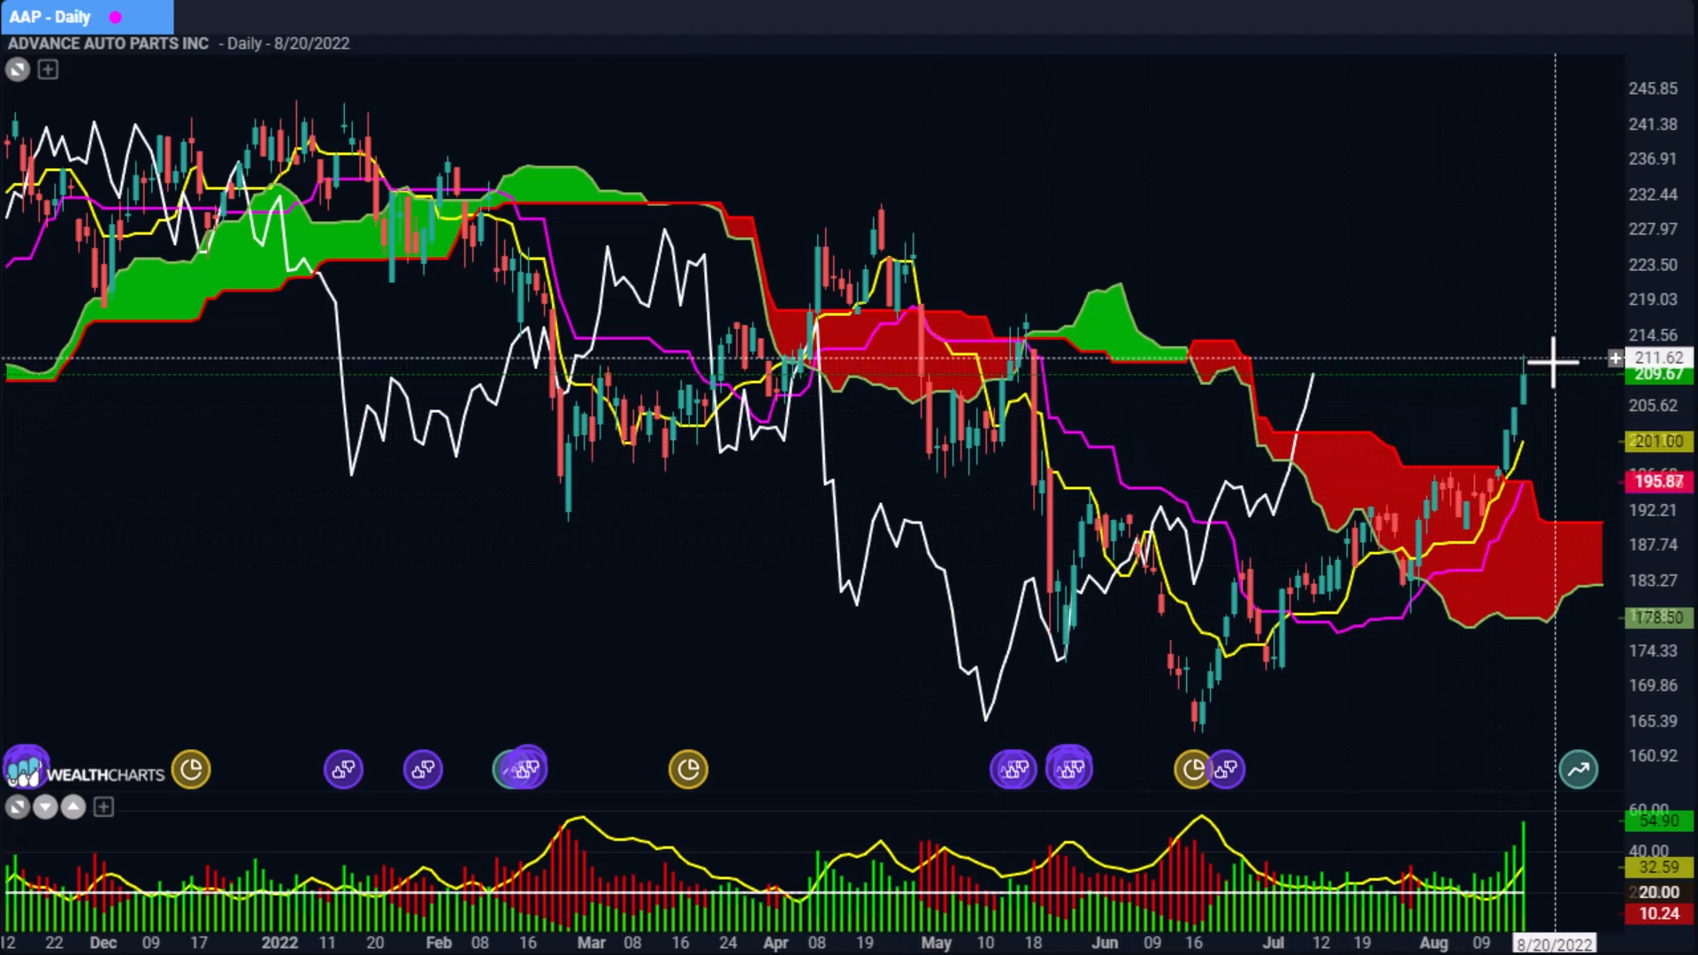This screenshot has width=1698, height=955.
Task: Click the white 20.00 indicator label
Action: pyautogui.click(x=1659, y=892)
